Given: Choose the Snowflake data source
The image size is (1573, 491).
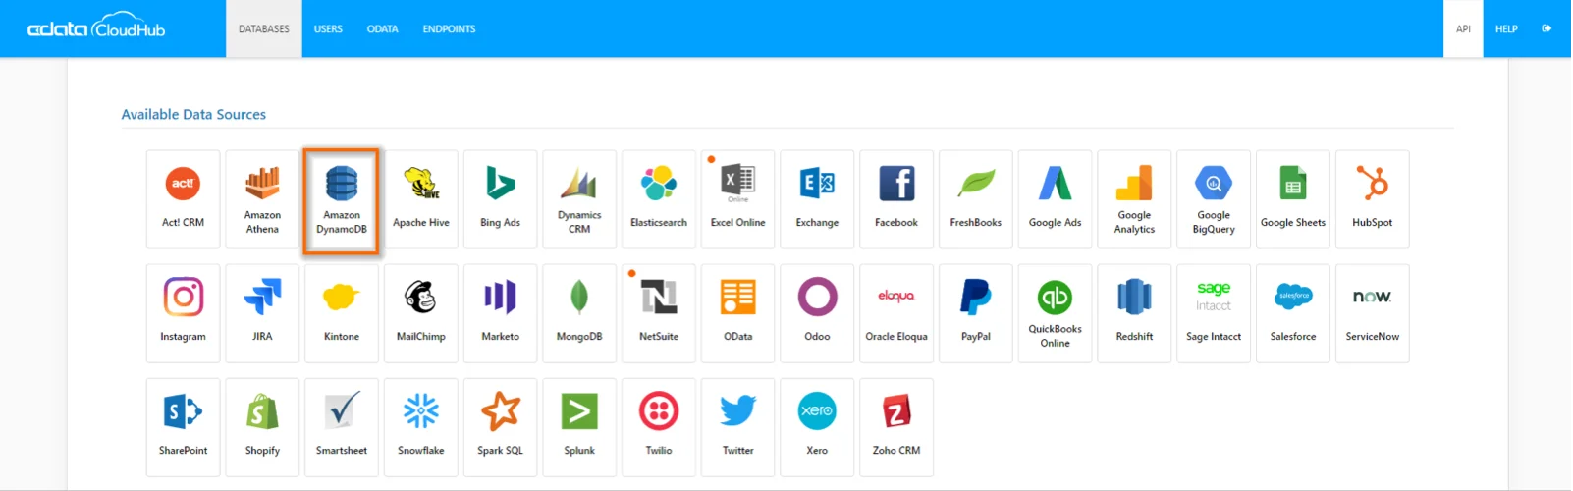Looking at the screenshot, I should tap(421, 427).
